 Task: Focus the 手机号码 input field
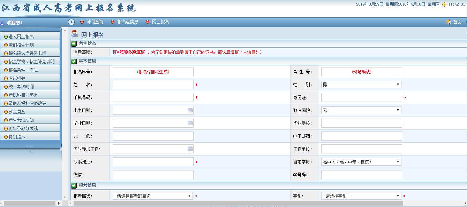click(x=153, y=97)
